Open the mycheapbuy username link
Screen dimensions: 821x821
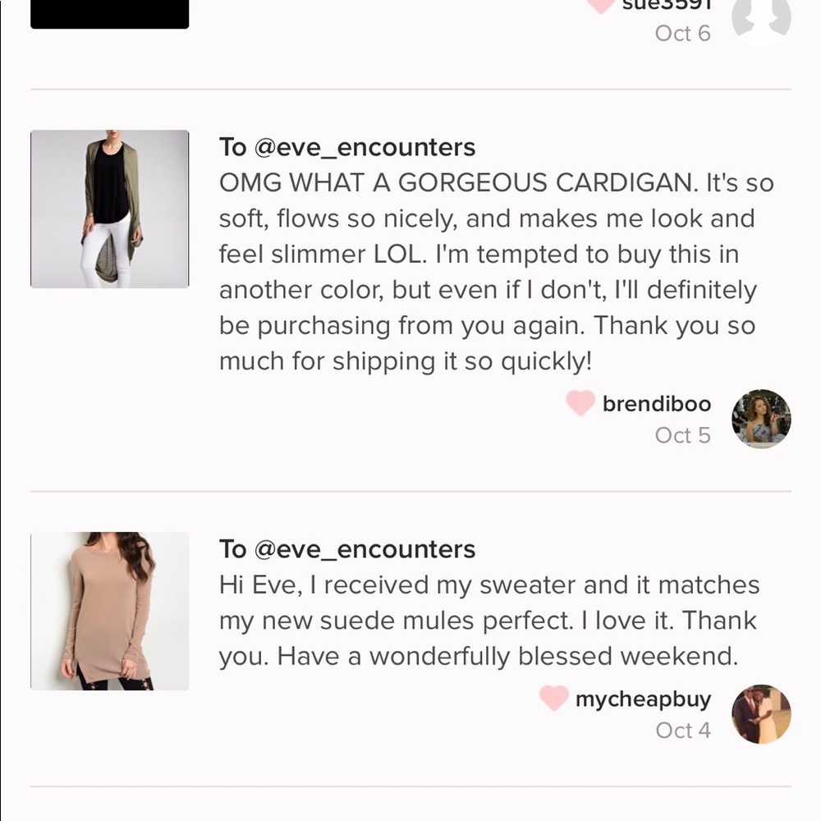[643, 699]
